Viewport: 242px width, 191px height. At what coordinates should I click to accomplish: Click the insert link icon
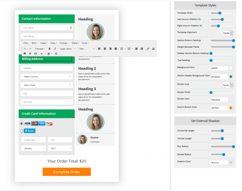(x=148, y=49)
